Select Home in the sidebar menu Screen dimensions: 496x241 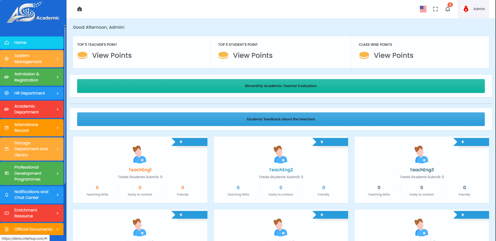tap(32, 43)
